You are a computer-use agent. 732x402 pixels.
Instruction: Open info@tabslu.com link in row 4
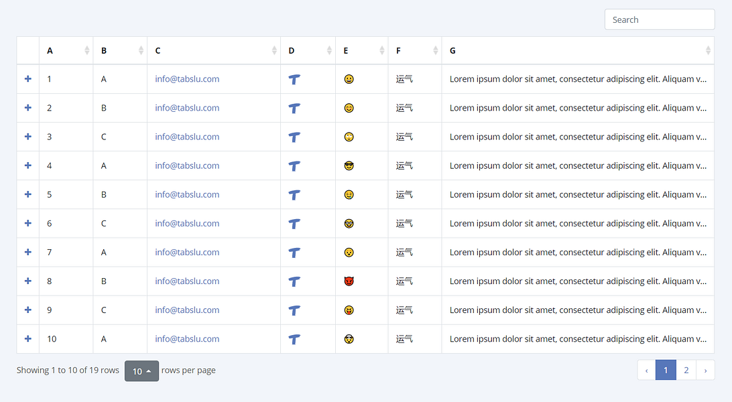[x=187, y=165]
